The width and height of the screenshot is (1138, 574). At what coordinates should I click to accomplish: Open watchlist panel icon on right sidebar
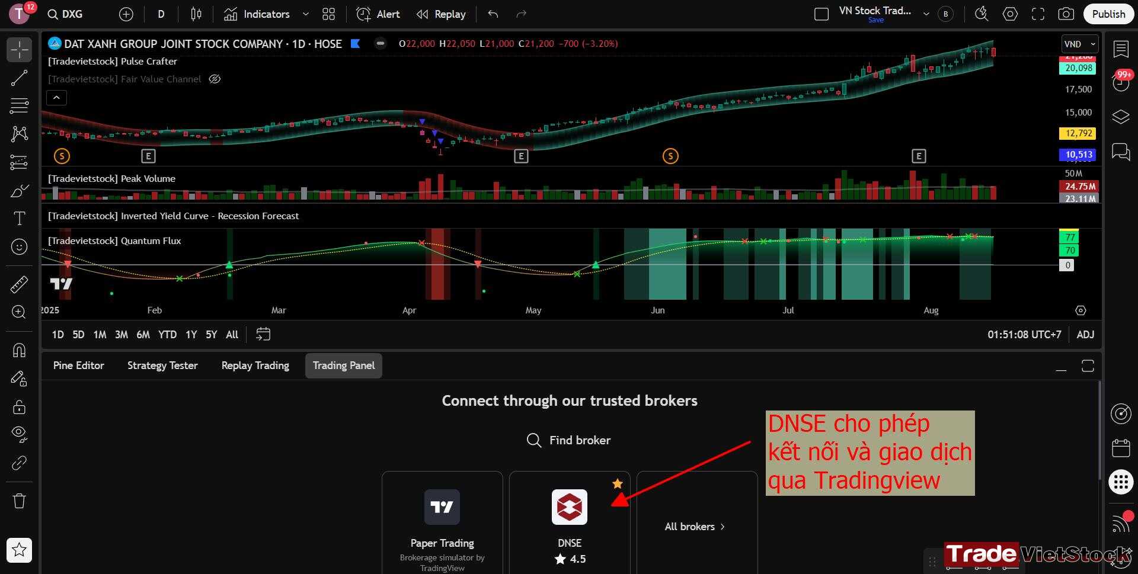point(1121,49)
